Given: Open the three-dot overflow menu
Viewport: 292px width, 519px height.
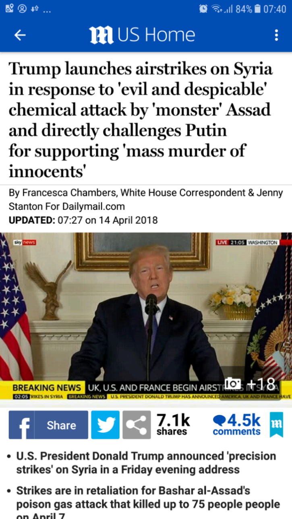Looking at the screenshot, I should (x=276, y=35).
